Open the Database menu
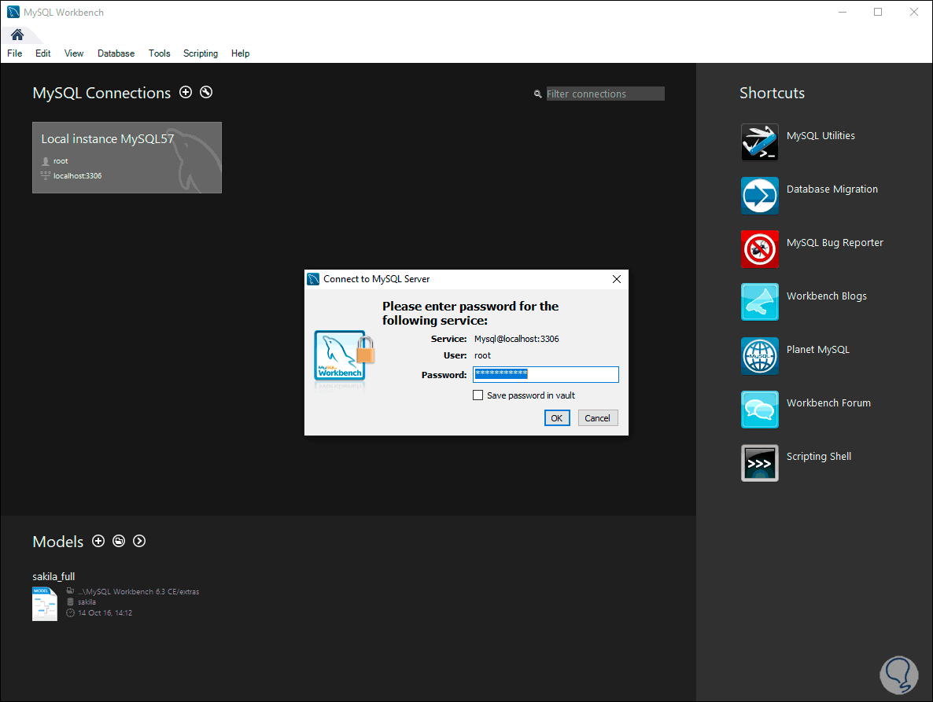 [x=116, y=53]
